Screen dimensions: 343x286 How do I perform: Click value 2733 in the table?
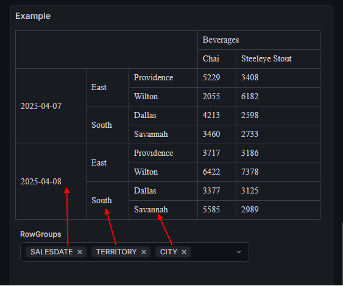250,134
